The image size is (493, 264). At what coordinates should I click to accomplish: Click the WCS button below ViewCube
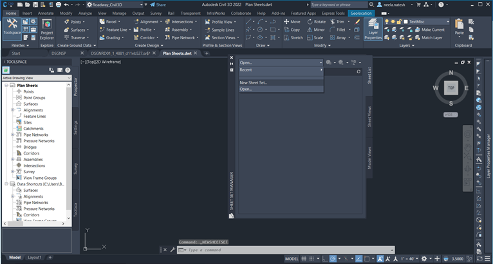(x=451, y=115)
